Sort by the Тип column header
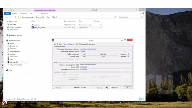The image size is (192, 108). click(80, 21)
